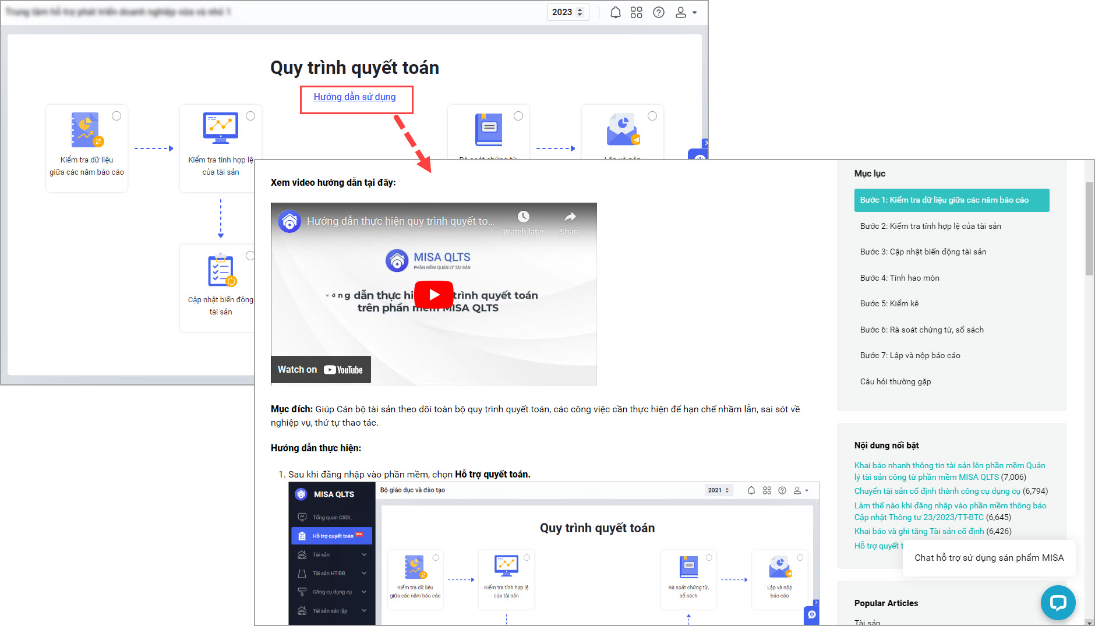Select radio on large 'Cập nhật biến động tài sản' card

coord(250,256)
